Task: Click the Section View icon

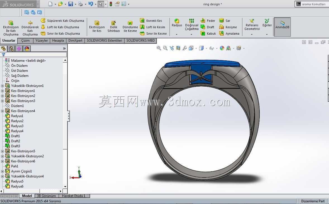Action: (178, 48)
